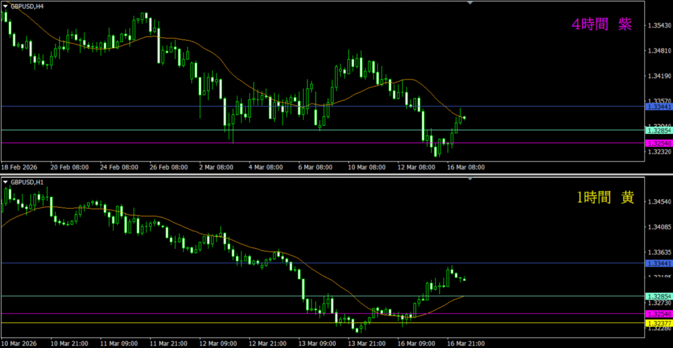Click the triangle icon beside GBPUSD,H4 title

(x=6, y=5)
